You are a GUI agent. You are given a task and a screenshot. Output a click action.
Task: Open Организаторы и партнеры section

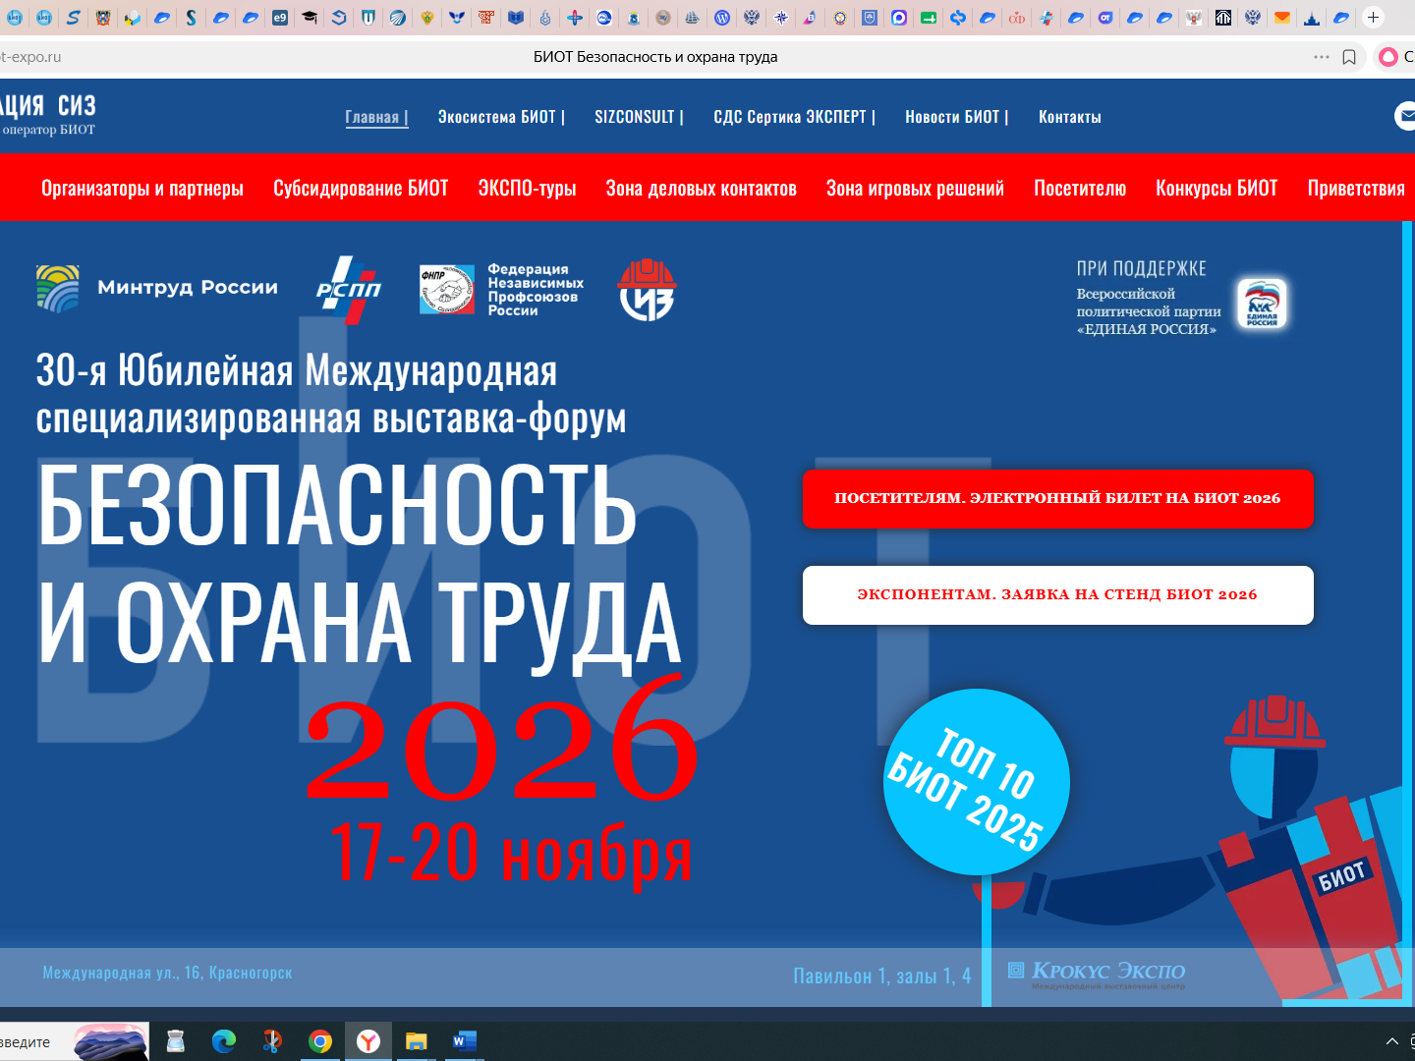pyautogui.click(x=142, y=189)
